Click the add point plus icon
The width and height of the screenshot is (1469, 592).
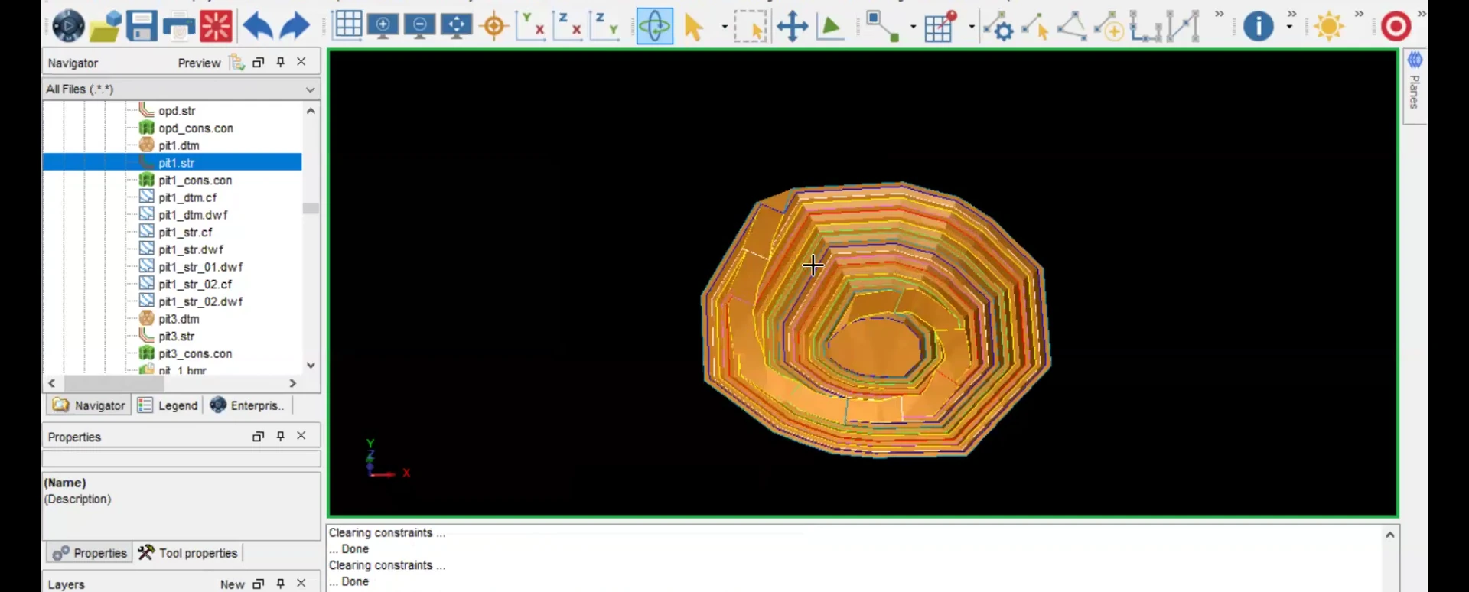pos(1109,26)
